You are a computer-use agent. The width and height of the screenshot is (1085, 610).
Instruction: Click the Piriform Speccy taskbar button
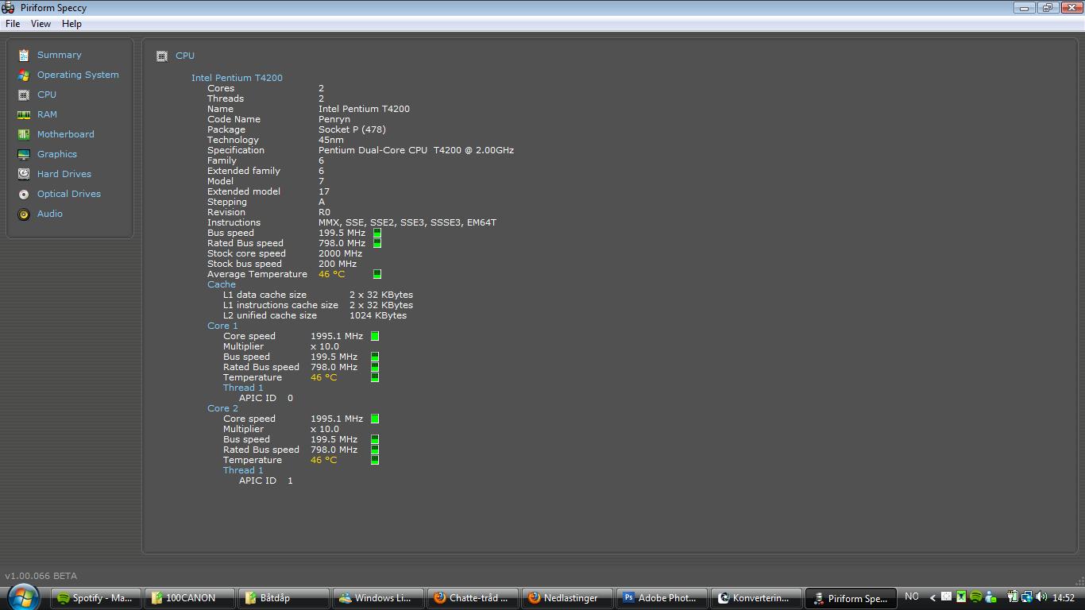point(852,598)
